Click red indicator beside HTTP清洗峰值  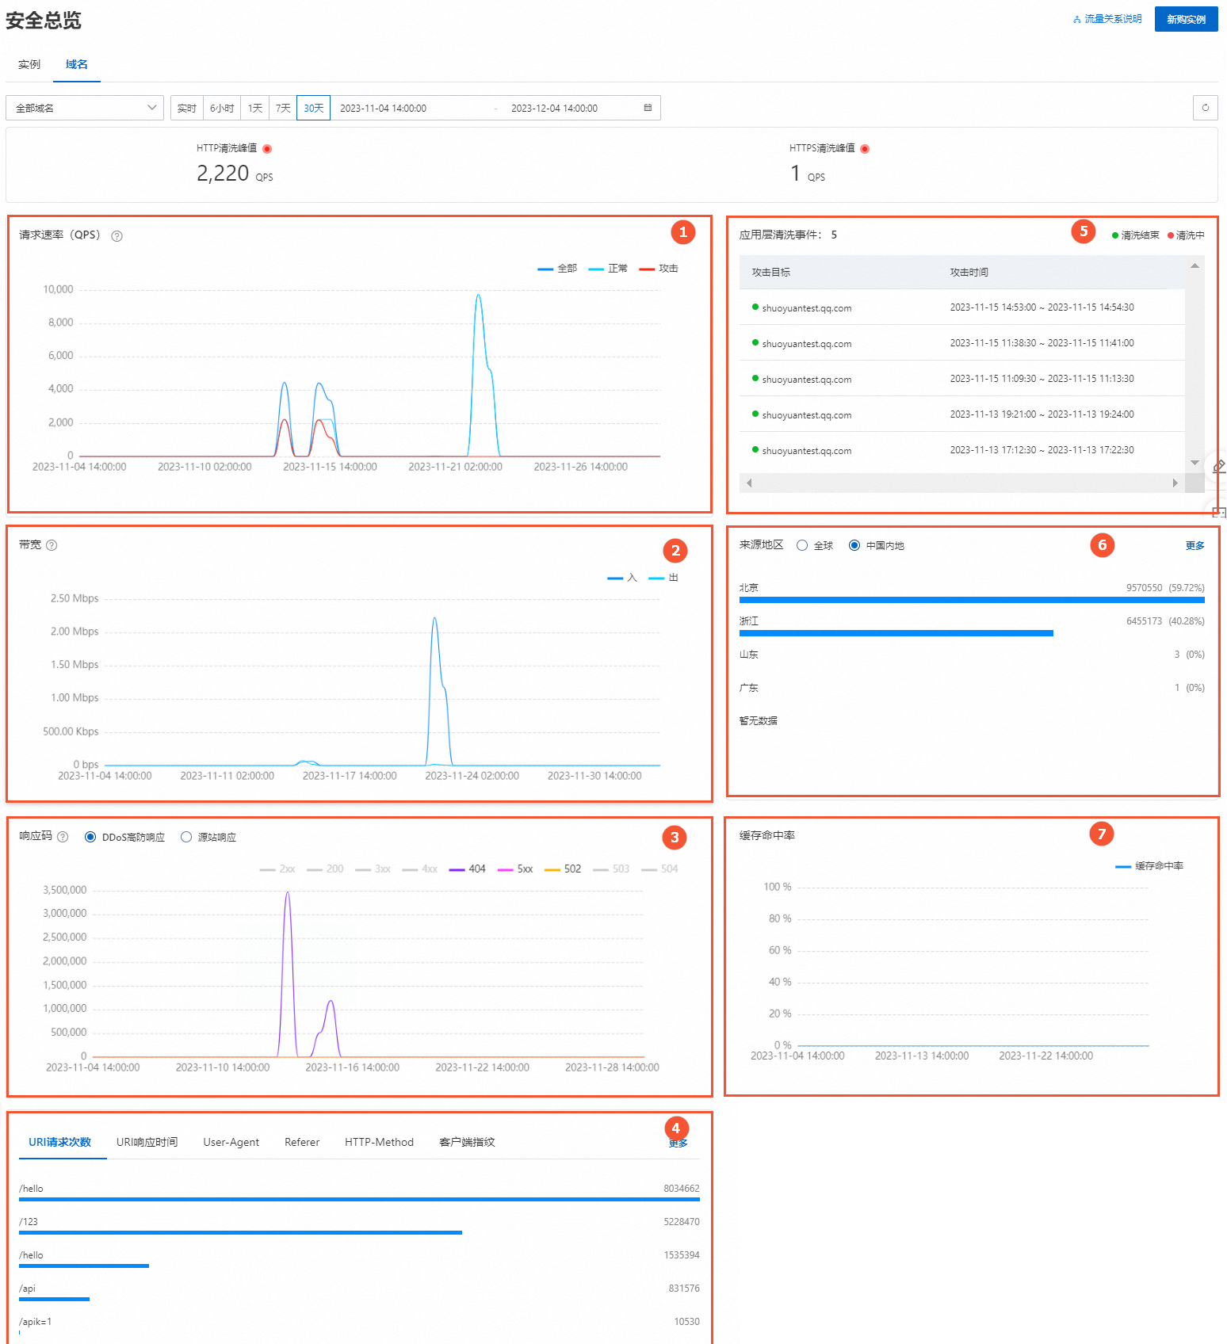tap(267, 149)
